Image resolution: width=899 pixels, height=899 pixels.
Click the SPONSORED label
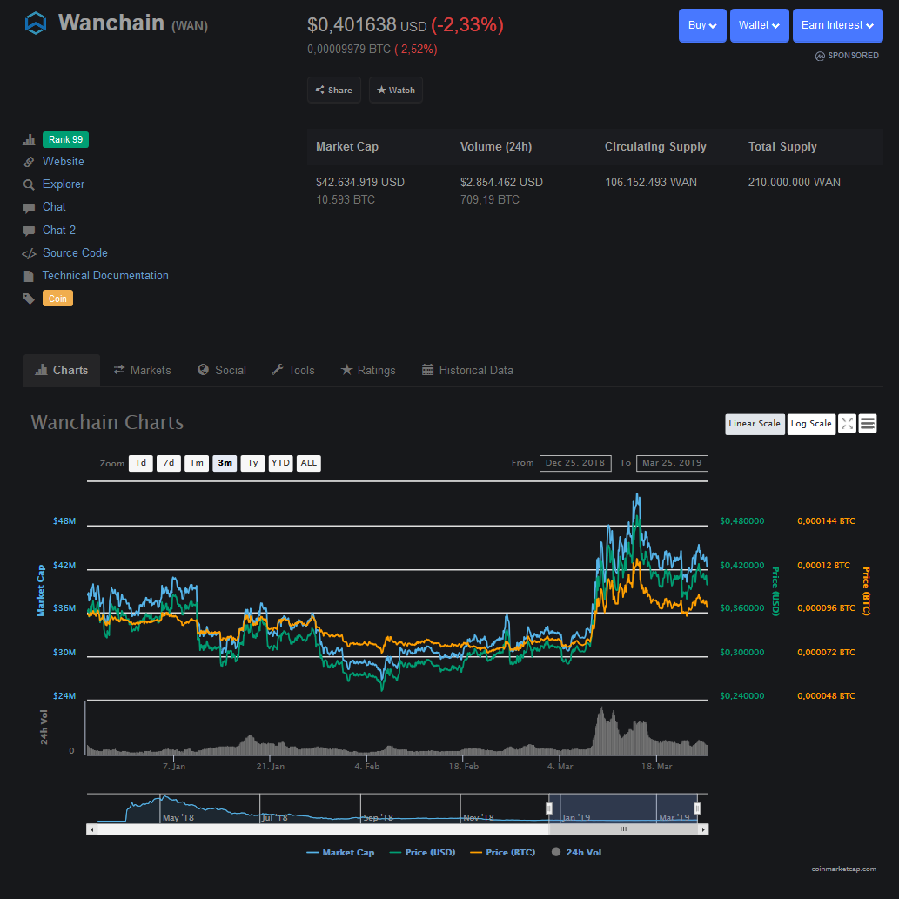click(853, 56)
